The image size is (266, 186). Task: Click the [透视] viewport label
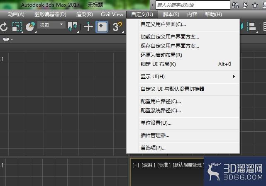point(148,165)
